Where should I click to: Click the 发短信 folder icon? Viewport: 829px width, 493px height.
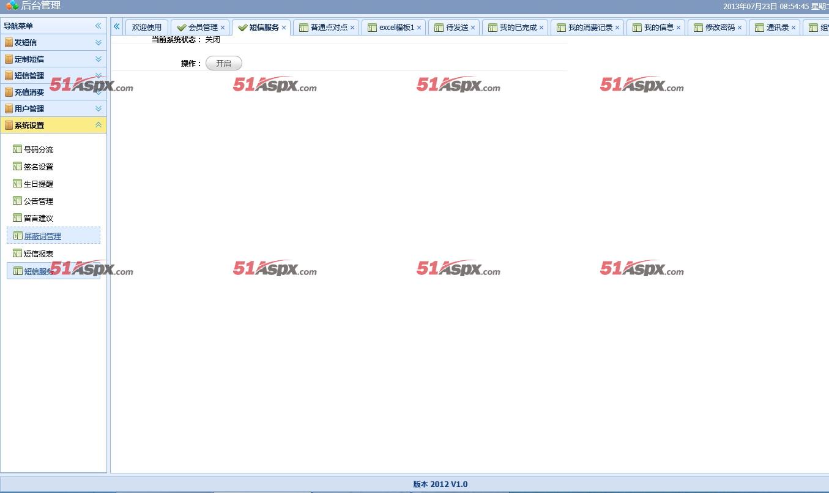[x=9, y=42]
